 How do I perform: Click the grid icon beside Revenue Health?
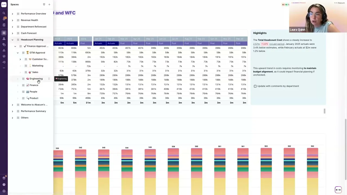pos(18,20)
